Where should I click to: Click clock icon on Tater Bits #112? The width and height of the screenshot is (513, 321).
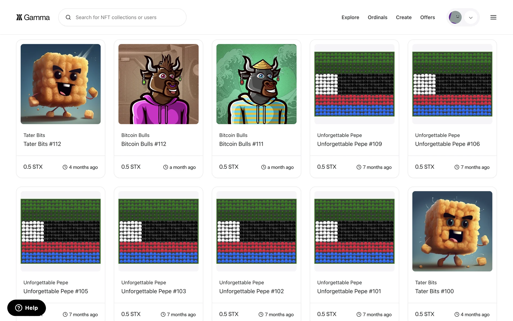pos(65,167)
